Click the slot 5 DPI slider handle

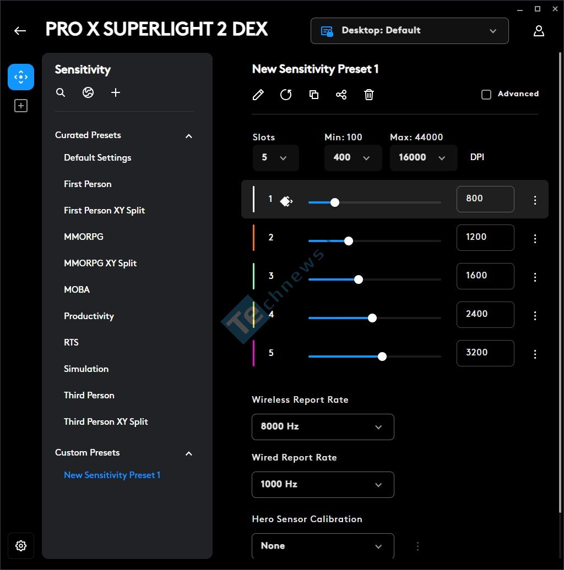[382, 357]
